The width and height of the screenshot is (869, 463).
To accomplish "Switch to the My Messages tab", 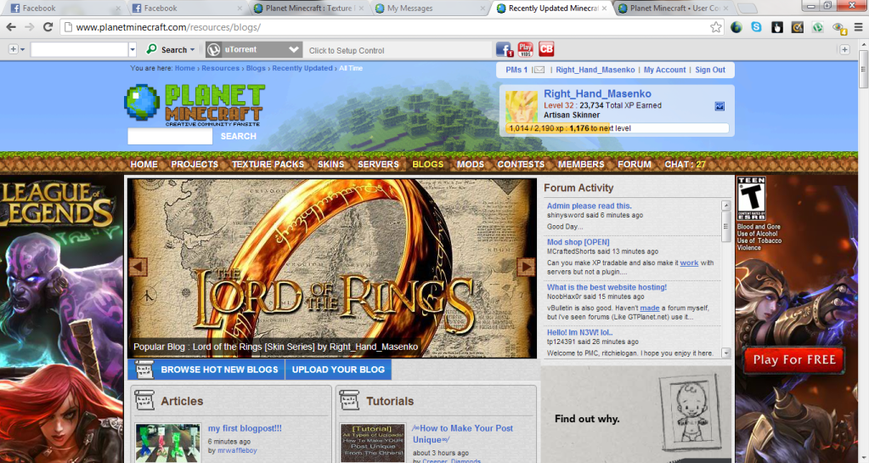I will point(430,8).
